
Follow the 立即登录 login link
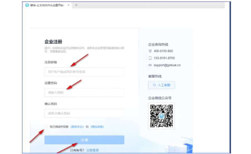point(92,150)
